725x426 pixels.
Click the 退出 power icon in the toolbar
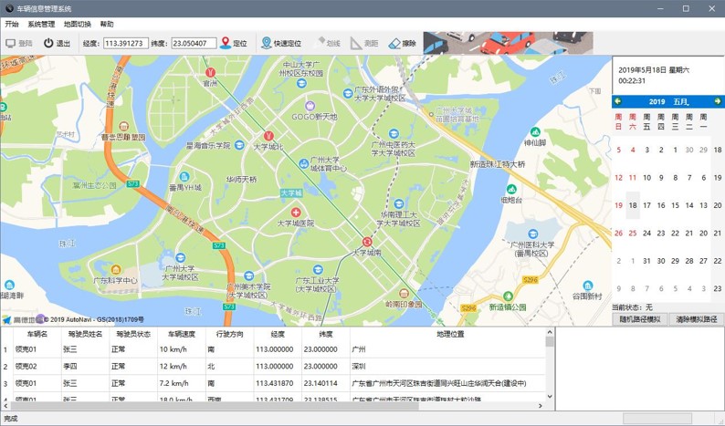point(48,43)
